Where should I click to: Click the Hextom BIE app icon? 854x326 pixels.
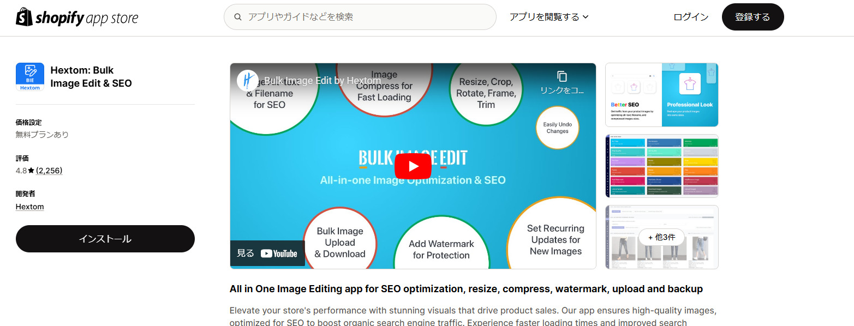click(30, 77)
